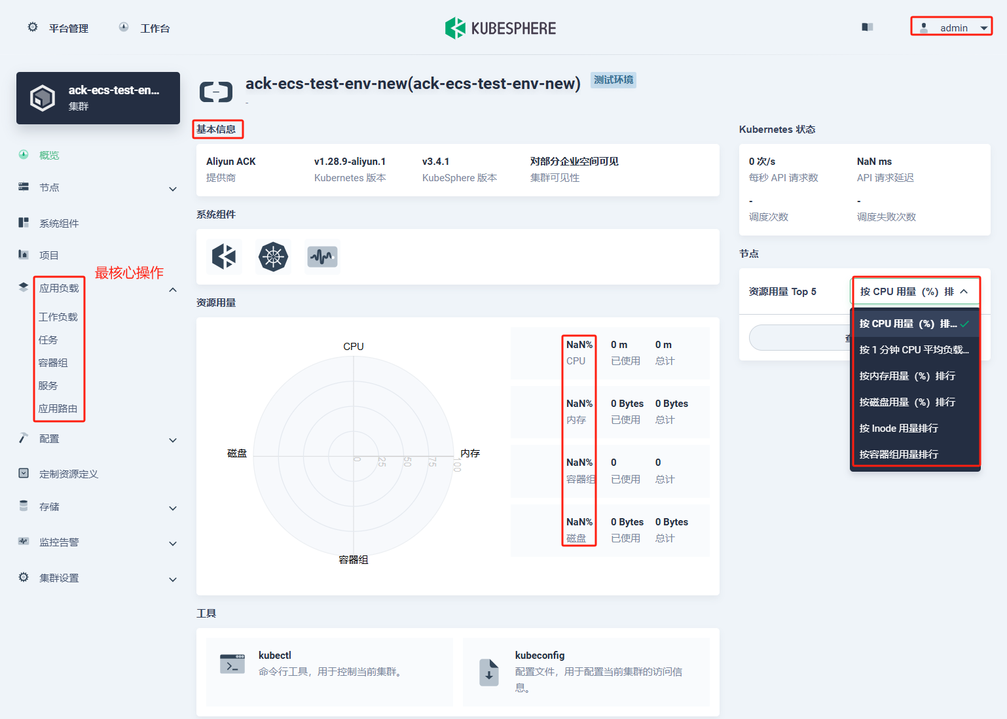Click the 0 次/s API request value

[x=762, y=161]
